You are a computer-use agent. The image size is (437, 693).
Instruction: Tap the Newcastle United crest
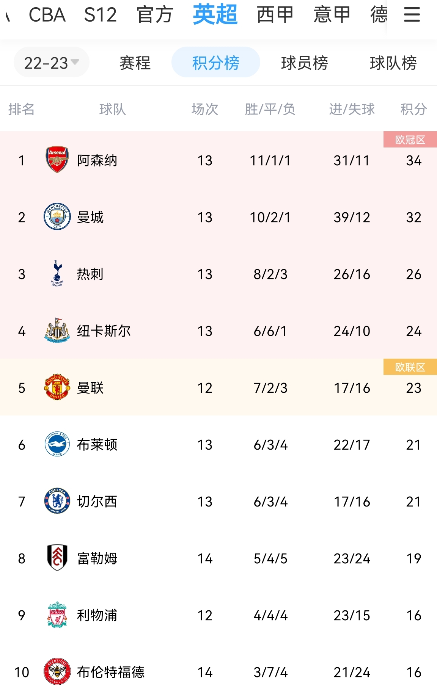(x=57, y=330)
